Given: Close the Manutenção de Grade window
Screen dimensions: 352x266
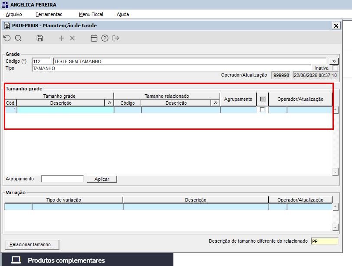Looking at the screenshot, I should (x=336, y=26).
